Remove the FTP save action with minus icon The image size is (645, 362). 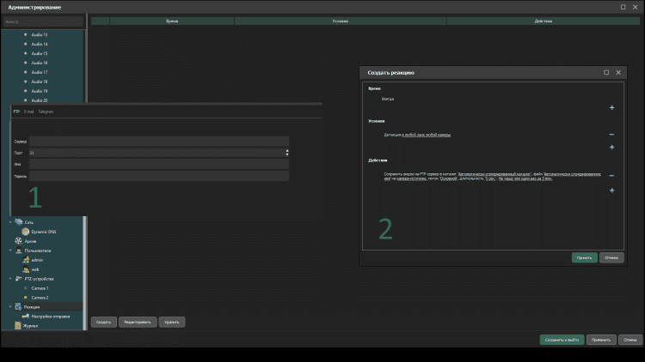click(611, 176)
